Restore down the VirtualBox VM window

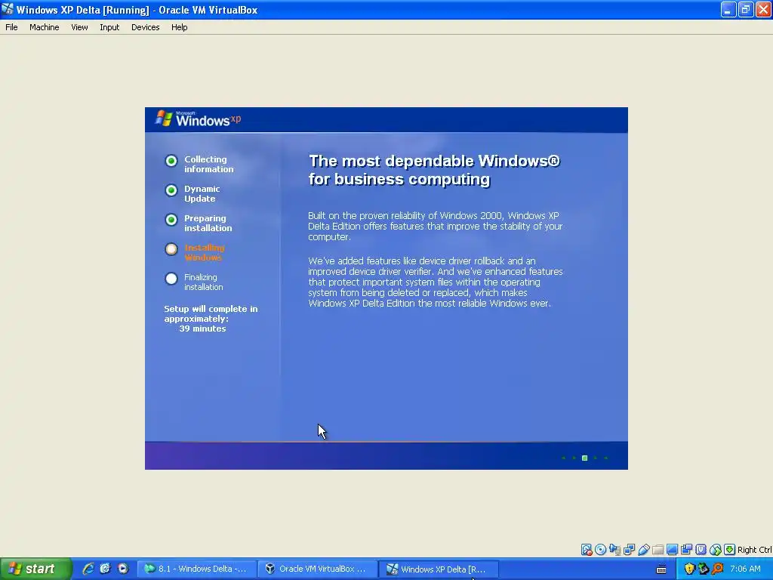(745, 9)
